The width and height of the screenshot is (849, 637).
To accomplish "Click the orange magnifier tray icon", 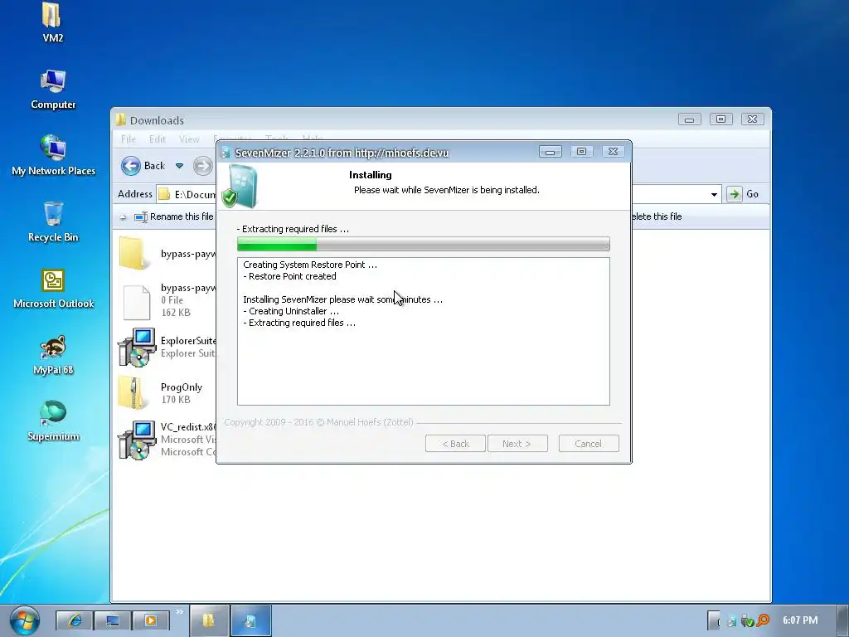I will click(x=764, y=620).
